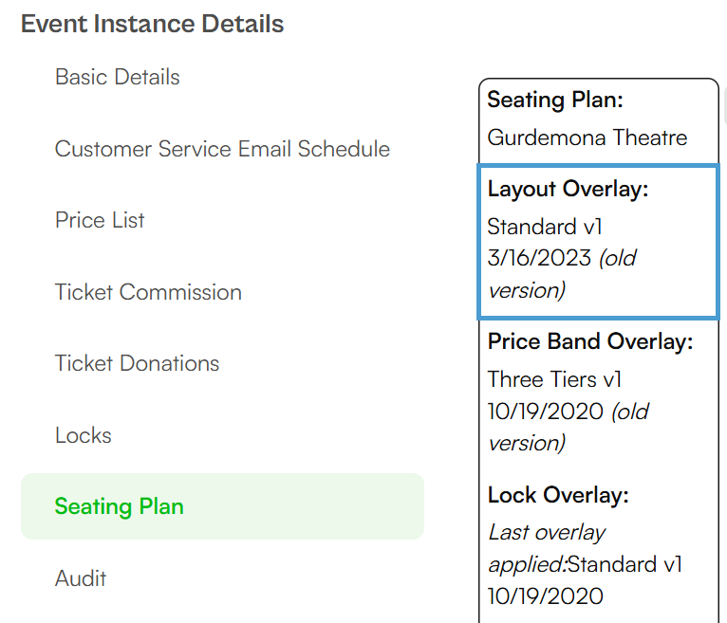Select the Gurdemona Theatre seating plan name
The height and width of the screenshot is (623, 727).
pos(587,137)
